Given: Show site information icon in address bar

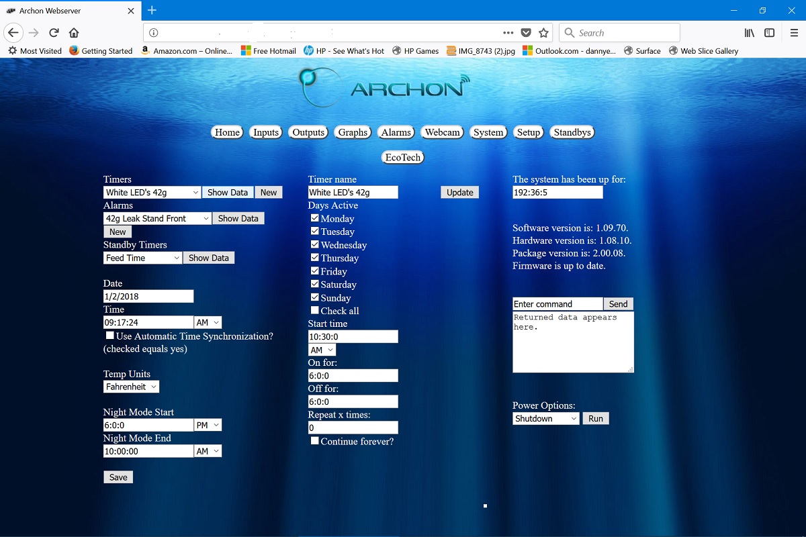Looking at the screenshot, I should click(x=153, y=32).
